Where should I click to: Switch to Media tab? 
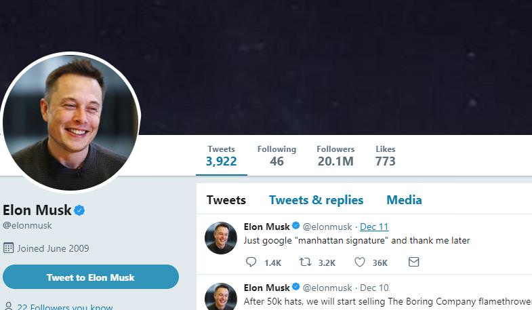click(x=404, y=200)
